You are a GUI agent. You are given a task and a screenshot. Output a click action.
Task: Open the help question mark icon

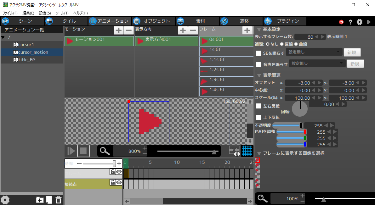[350, 22]
